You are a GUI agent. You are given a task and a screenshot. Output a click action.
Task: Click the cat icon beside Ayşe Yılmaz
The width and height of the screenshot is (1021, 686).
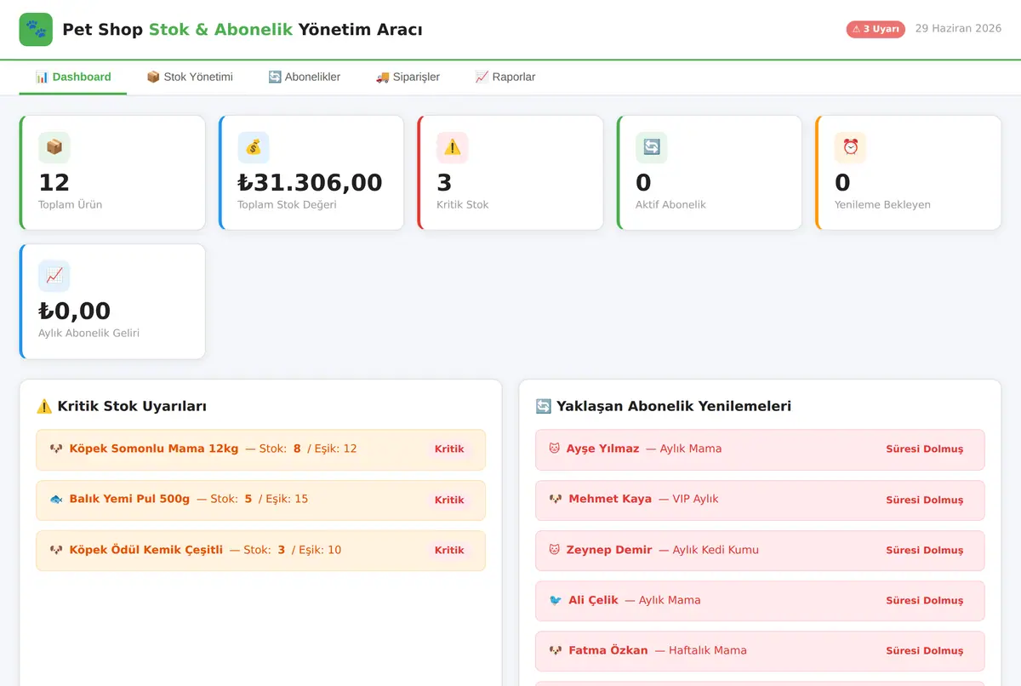click(555, 449)
